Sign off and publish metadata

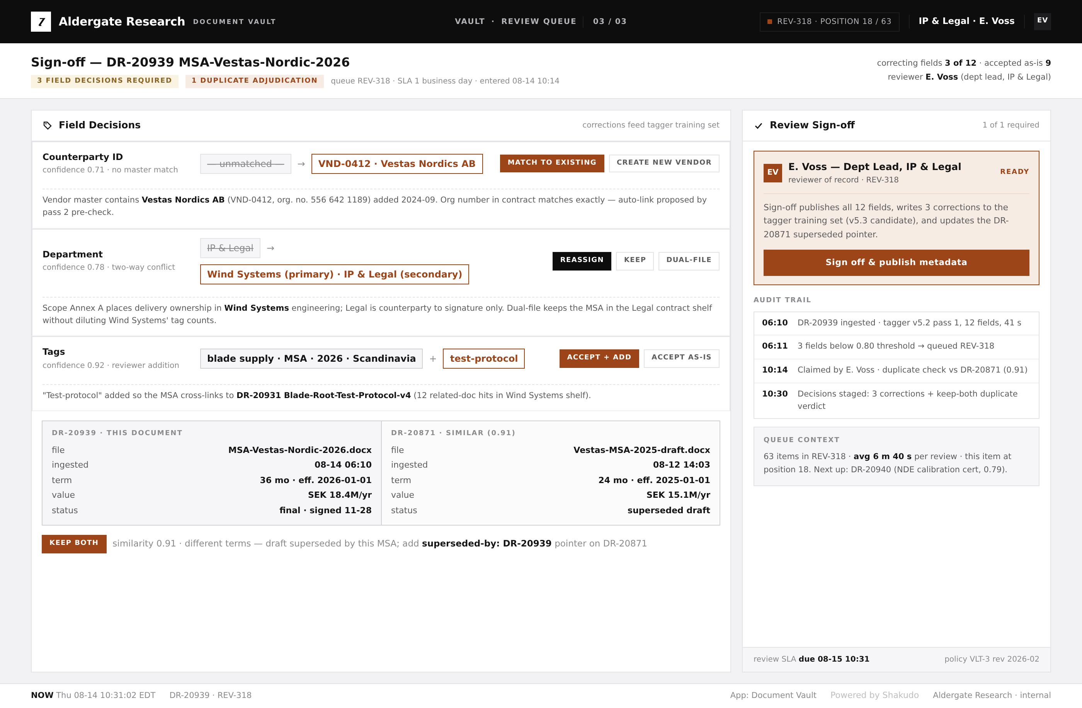(896, 262)
